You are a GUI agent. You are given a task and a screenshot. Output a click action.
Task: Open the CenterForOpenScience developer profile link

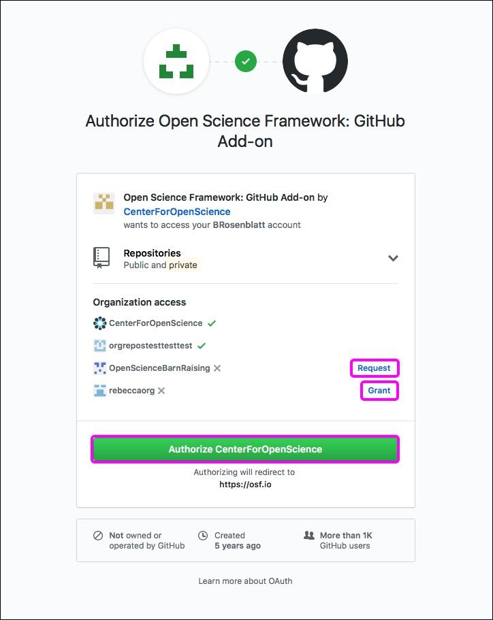click(178, 212)
